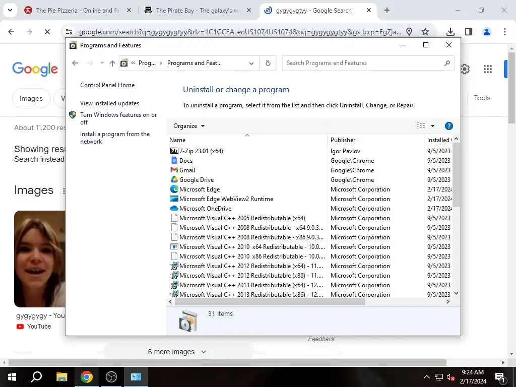Screen dimensions: 516x387
Task: Open taskbar search magnifier
Action: [x=36, y=377]
